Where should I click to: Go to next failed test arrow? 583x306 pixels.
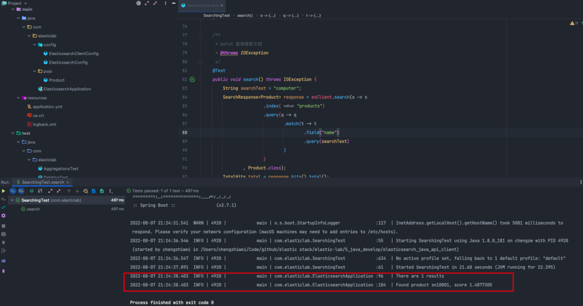point(77,191)
